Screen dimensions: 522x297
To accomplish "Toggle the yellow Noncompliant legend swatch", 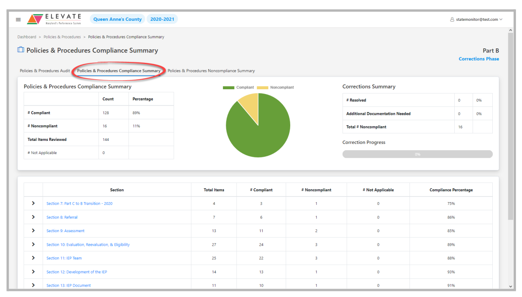I will 262,87.
